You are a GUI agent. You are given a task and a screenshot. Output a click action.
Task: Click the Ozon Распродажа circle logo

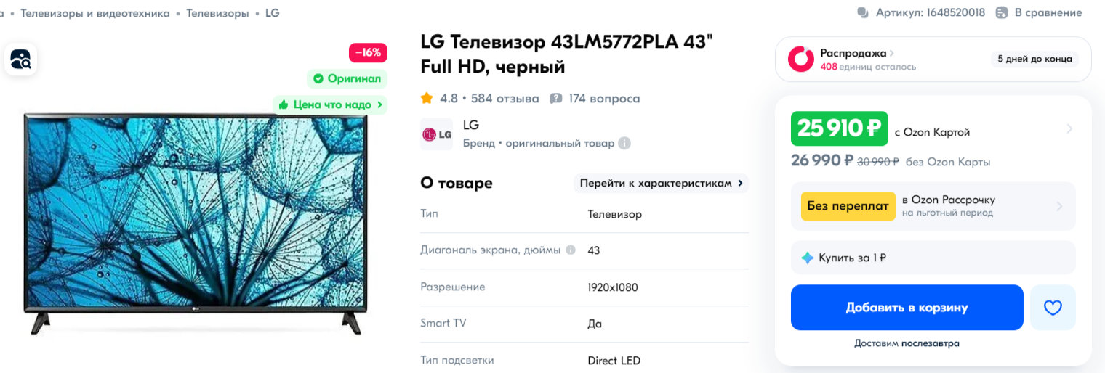click(801, 59)
